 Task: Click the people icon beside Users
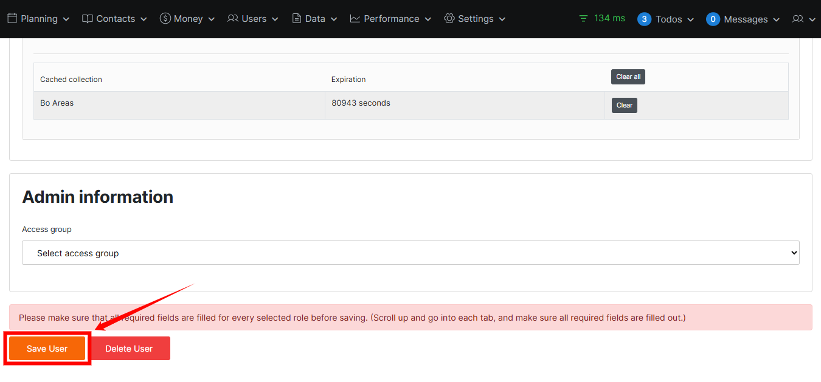(x=233, y=19)
